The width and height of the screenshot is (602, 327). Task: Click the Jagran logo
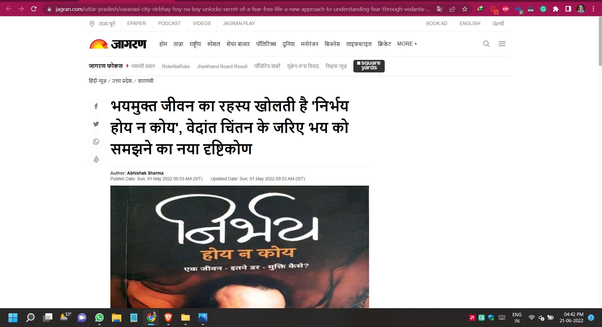118,44
